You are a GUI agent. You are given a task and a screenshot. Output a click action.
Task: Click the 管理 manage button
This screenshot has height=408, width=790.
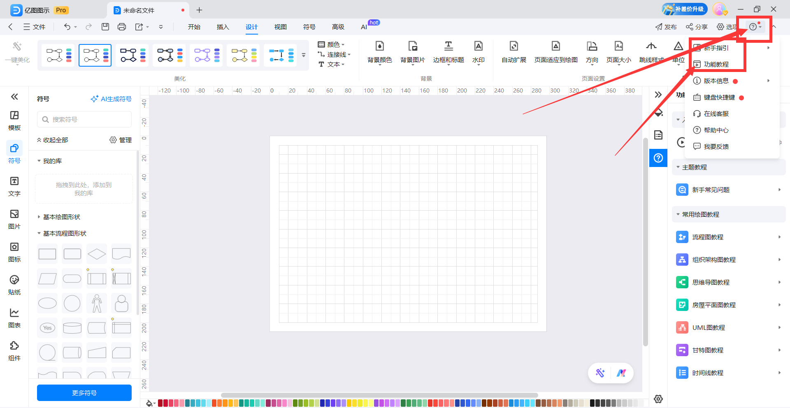[121, 140]
